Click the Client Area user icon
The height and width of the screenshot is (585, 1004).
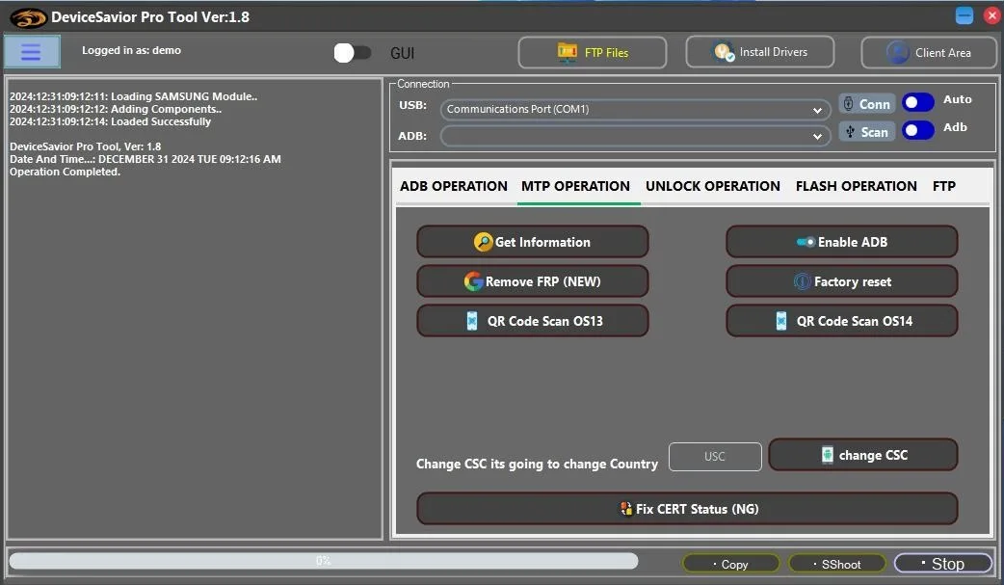pyautogui.click(x=898, y=53)
